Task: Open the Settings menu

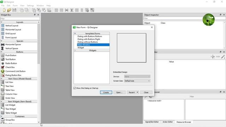Action: [30, 6]
